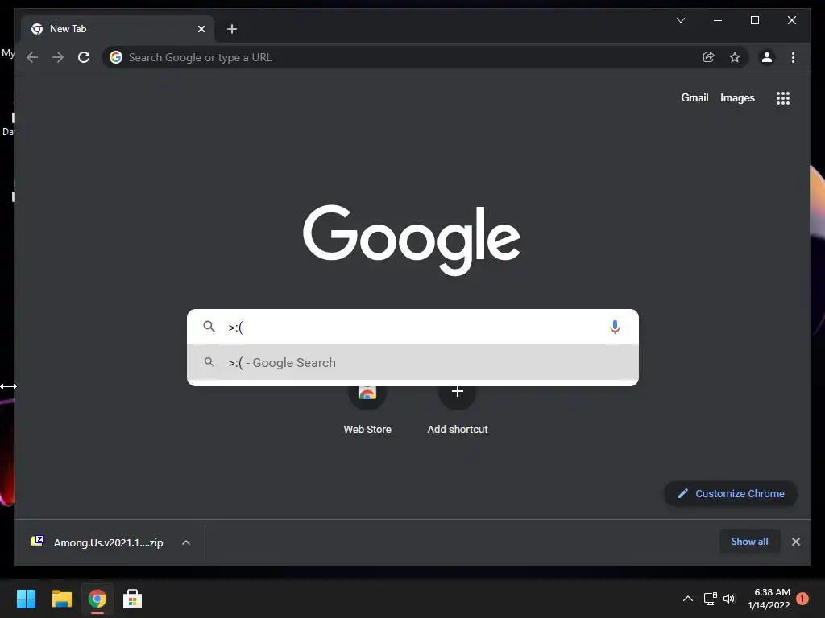The height and width of the screenshot is (618, 825).
Task: Click inside the Google search box text
Action: tap(412, 327)
